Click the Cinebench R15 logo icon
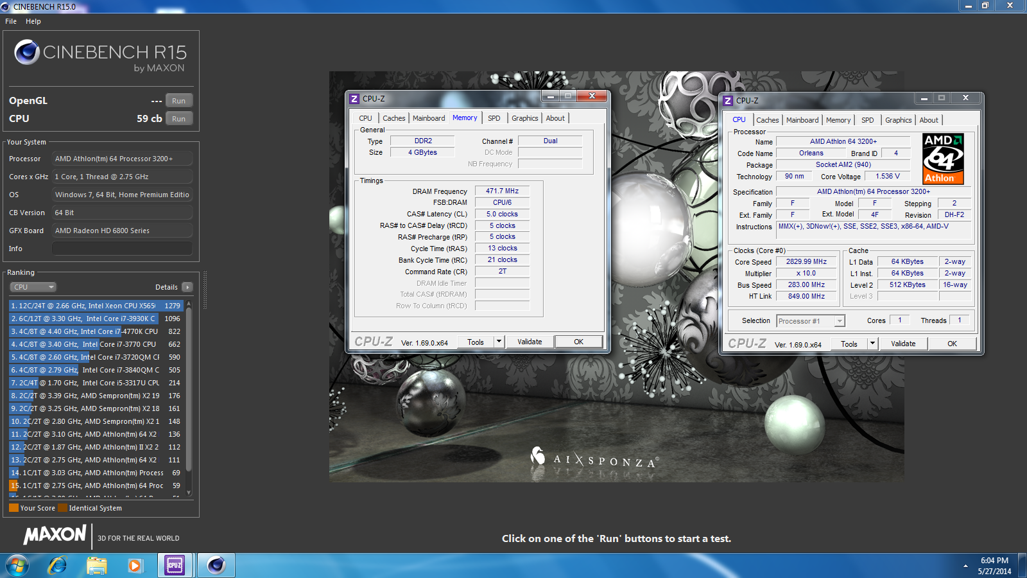This screenshot has width=1027, height=578. point(27,52)
